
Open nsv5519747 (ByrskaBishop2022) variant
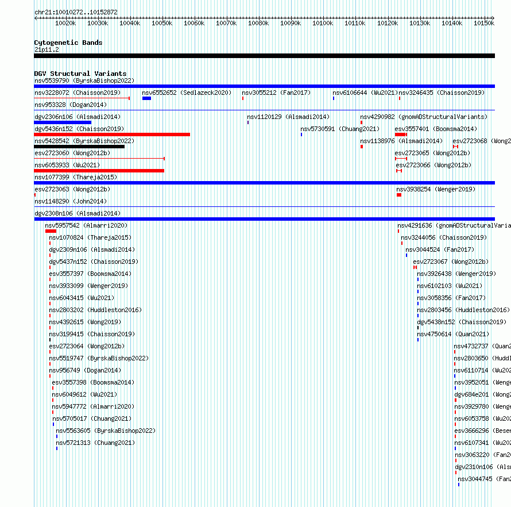[99, 358]
